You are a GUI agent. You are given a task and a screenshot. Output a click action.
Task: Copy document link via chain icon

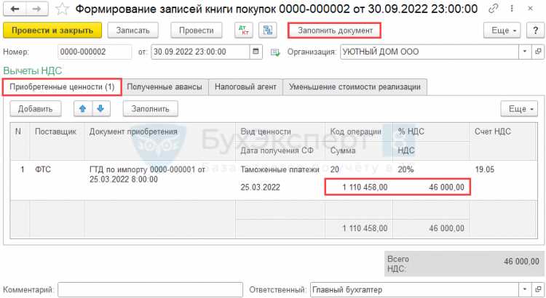click(493, 9)
